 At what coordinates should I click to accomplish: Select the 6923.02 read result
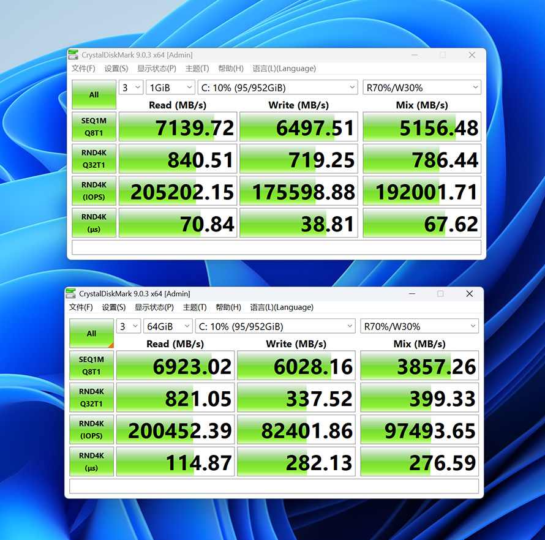(x=176, y=366)
